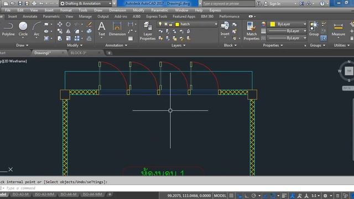Switch to the Annotate ribbon tab
The height and width of the screenshot is (199, 354).
30,17
